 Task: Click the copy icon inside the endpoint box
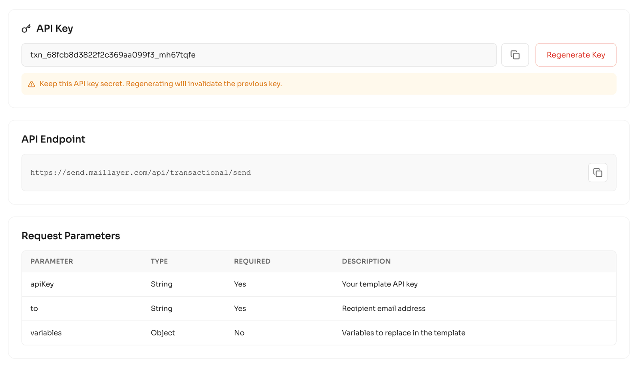pos(597,173)
